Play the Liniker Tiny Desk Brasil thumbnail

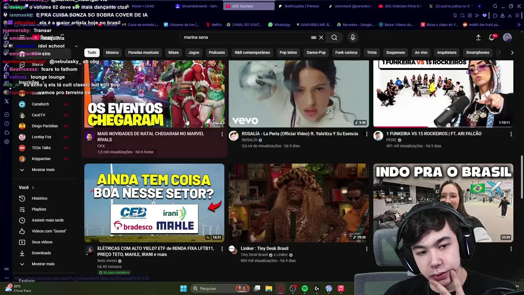[x=298, y=203]
